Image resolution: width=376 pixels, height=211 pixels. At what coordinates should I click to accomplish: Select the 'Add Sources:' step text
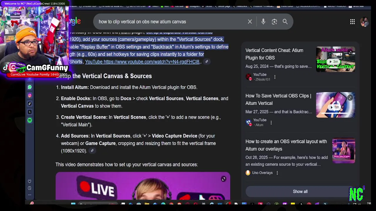tap(75, 136)
